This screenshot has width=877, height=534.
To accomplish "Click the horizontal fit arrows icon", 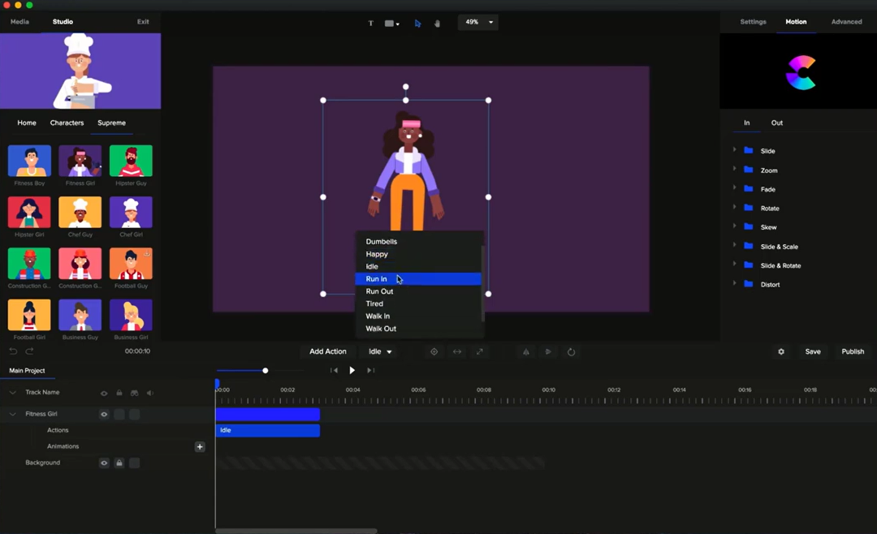I will (457, 351).
